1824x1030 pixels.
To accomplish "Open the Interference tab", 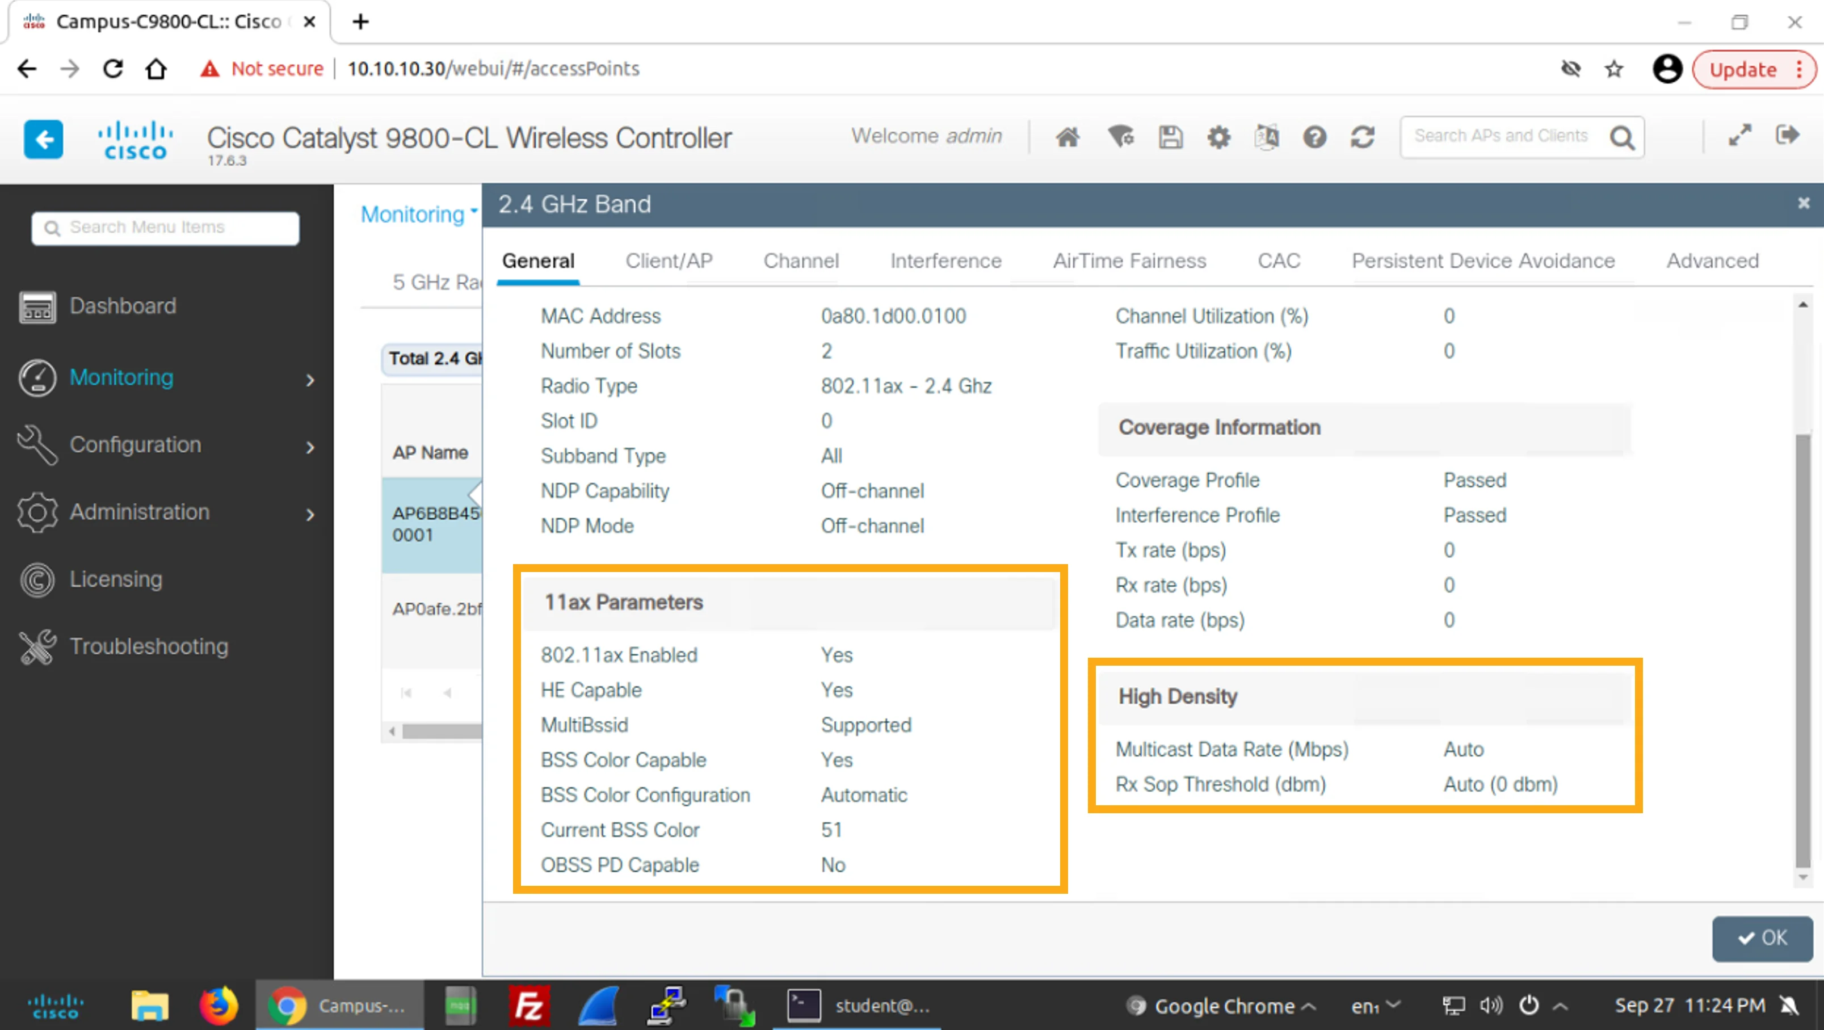I will [x=945, y=260].
